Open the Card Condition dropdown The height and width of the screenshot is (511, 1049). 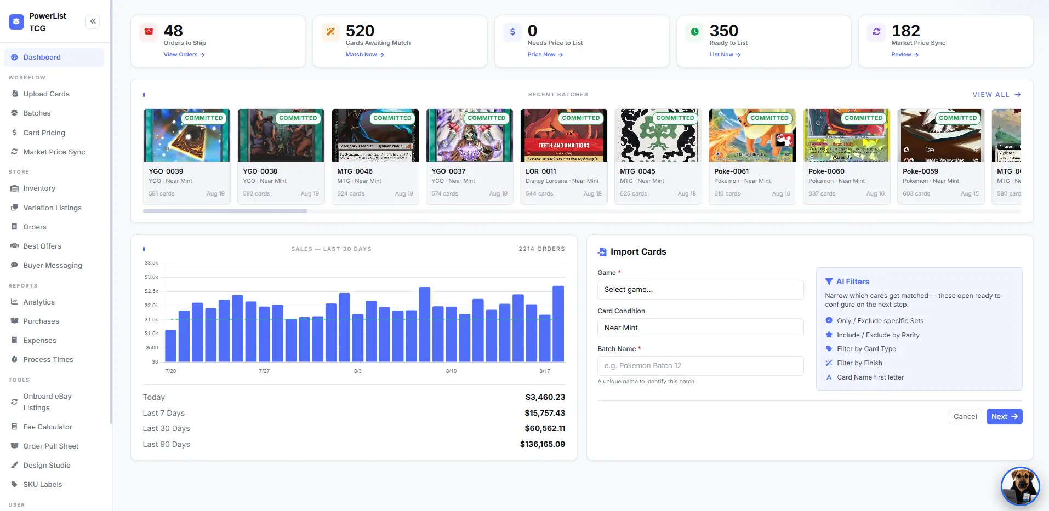[x=700, y=328]
